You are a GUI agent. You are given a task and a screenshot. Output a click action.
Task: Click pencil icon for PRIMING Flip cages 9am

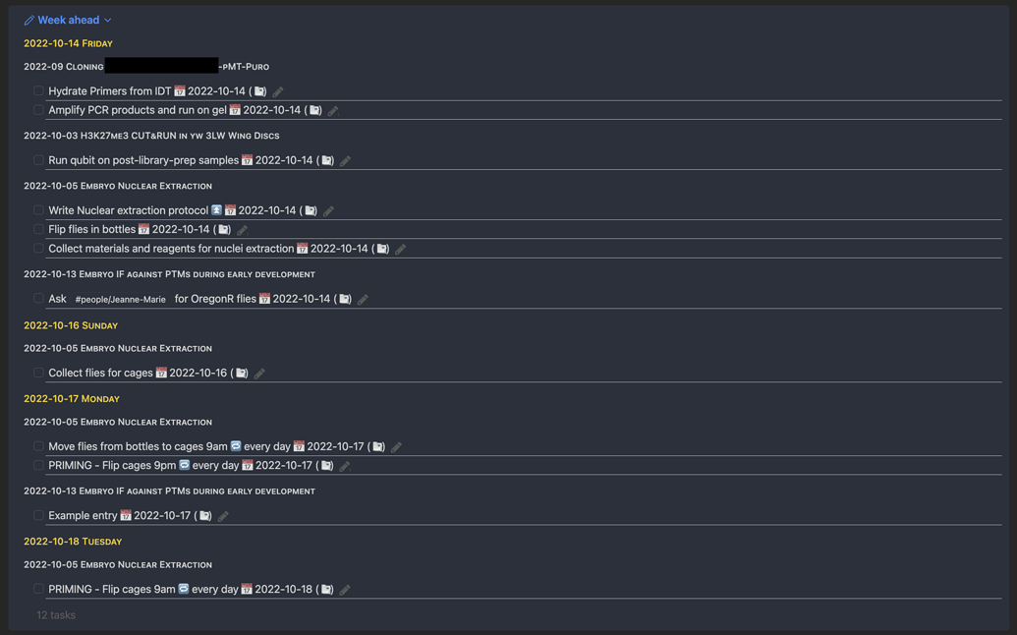point(345,590)
